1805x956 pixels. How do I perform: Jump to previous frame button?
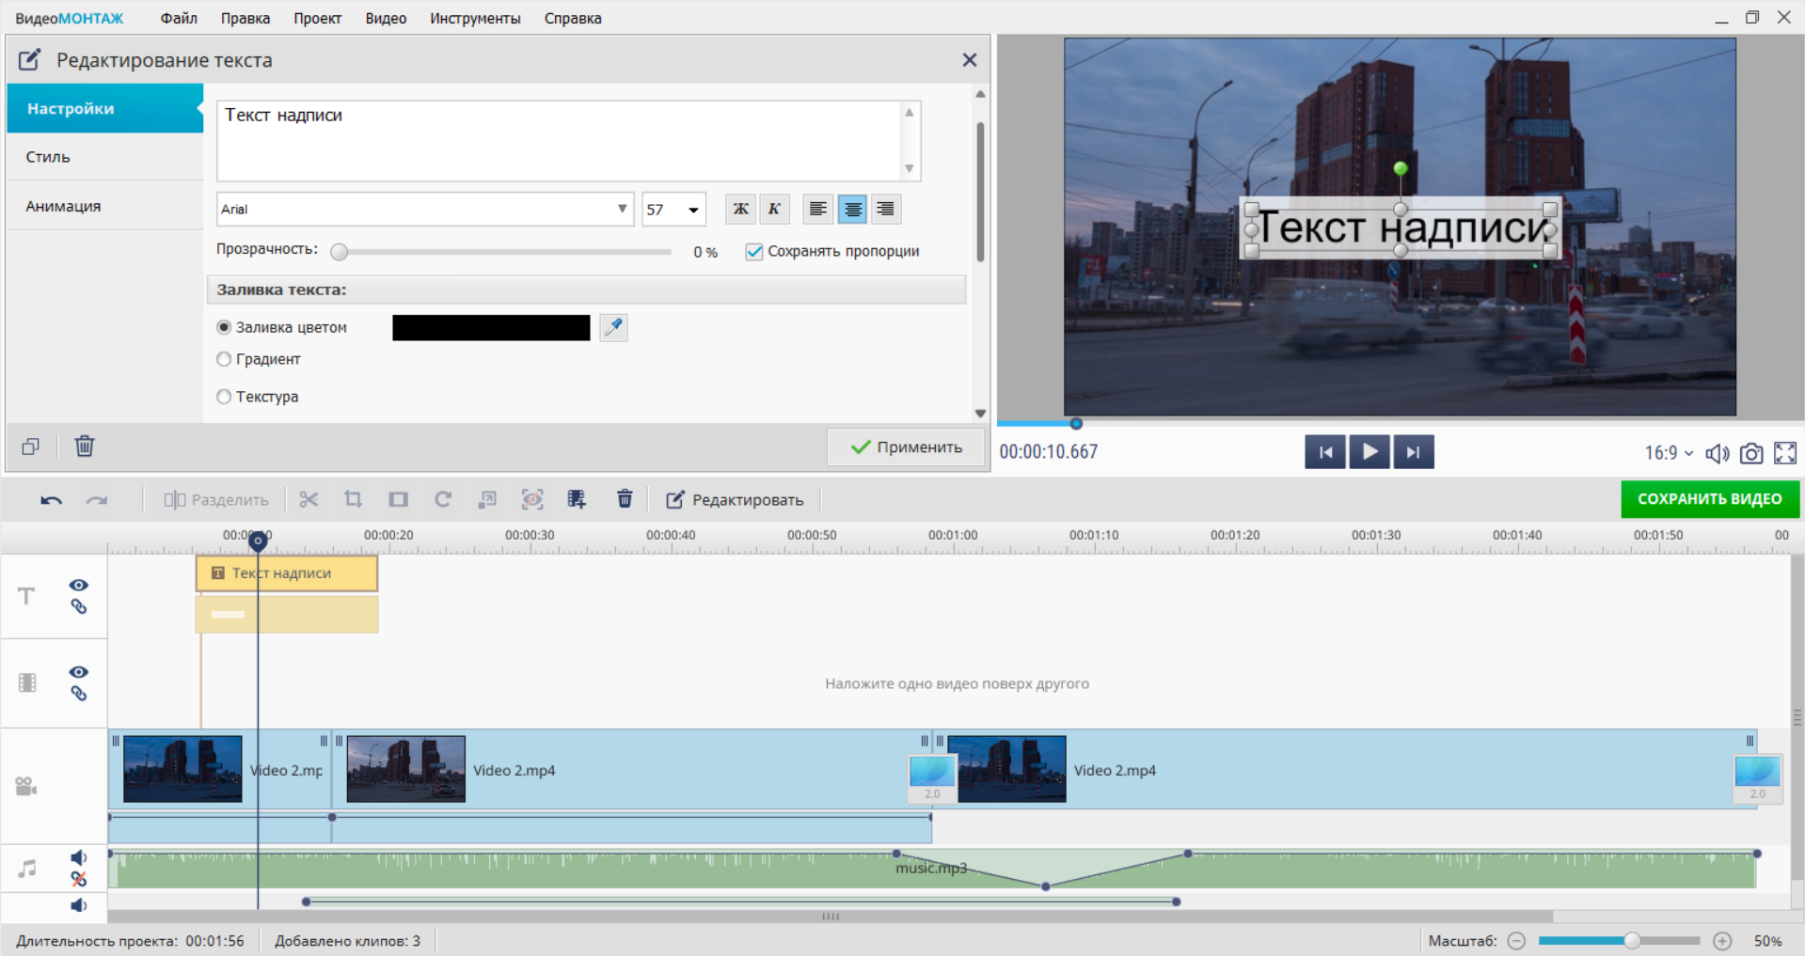[x=1325, y=452]
